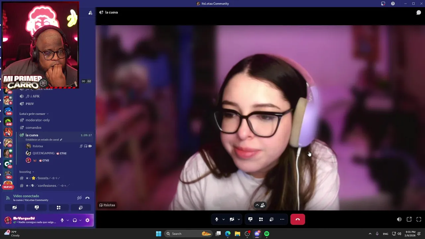Pop out the call window
The width and height of the screenshot is (425, 239).
click(409, 219)
